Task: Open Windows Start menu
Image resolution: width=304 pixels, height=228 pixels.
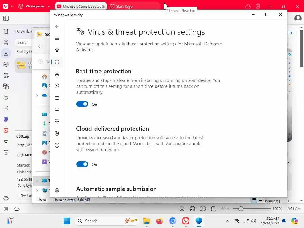Action: pos(67,221)
